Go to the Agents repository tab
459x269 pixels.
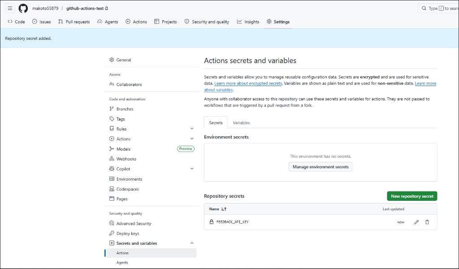click(108, 22)
